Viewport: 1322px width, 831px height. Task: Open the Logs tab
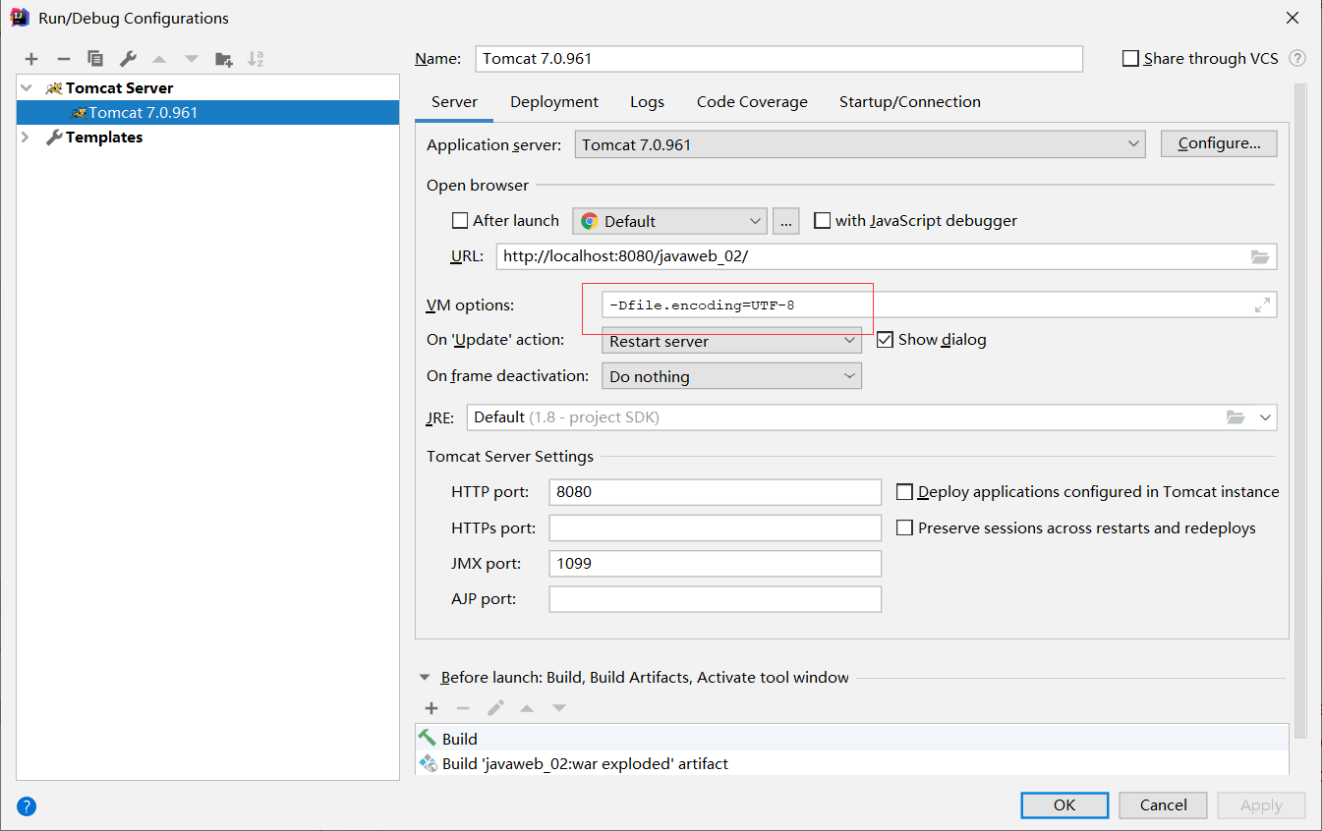coord(647,102)
